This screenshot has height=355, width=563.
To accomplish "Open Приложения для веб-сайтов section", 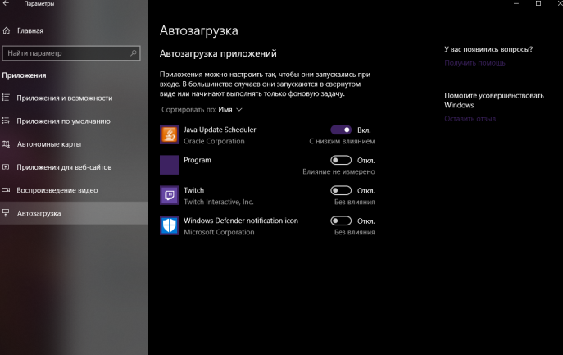I will point(74,167).
